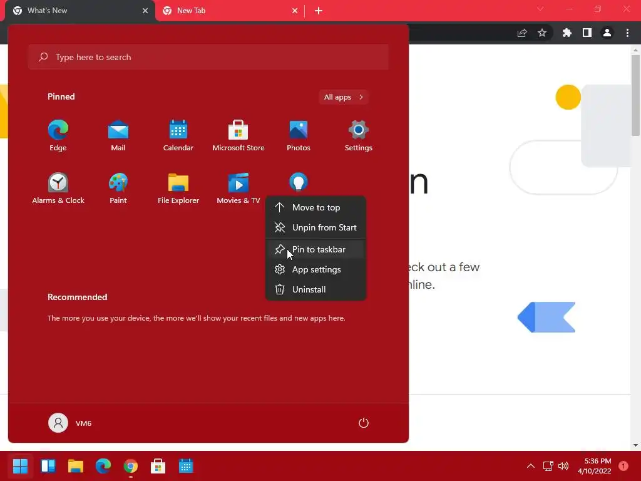This screenshot has width=641, height=481.
Task: Switch to the What's New tab
Action: pos(80,11)
